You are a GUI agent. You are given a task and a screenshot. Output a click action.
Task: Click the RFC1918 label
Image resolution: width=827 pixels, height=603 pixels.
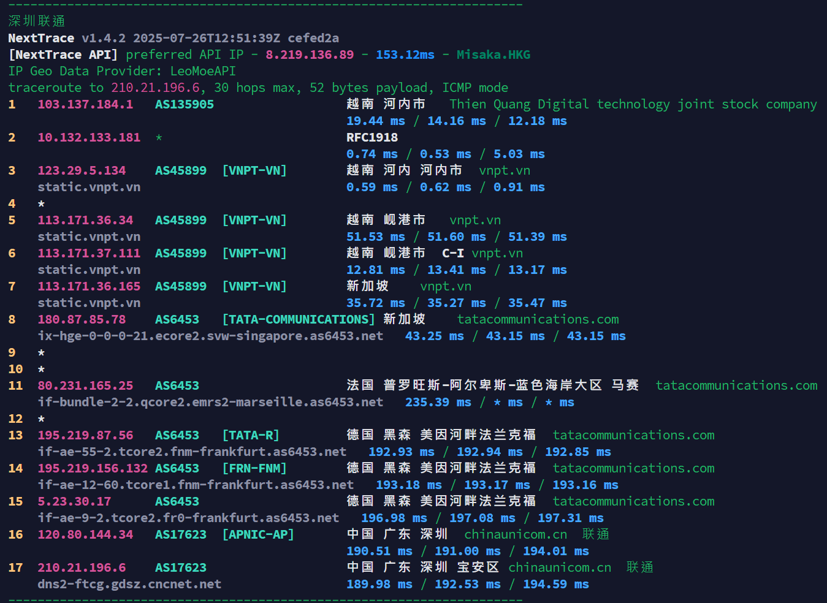point(372,137)
